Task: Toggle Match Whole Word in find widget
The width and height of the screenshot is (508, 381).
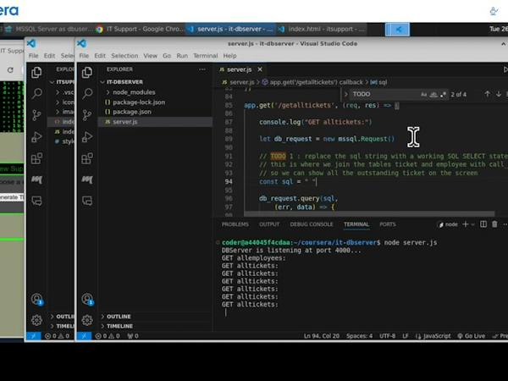Action: (x=433, y=94)
